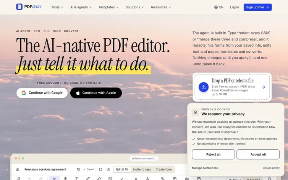Expand the AI & agents menu

(81, 7)
